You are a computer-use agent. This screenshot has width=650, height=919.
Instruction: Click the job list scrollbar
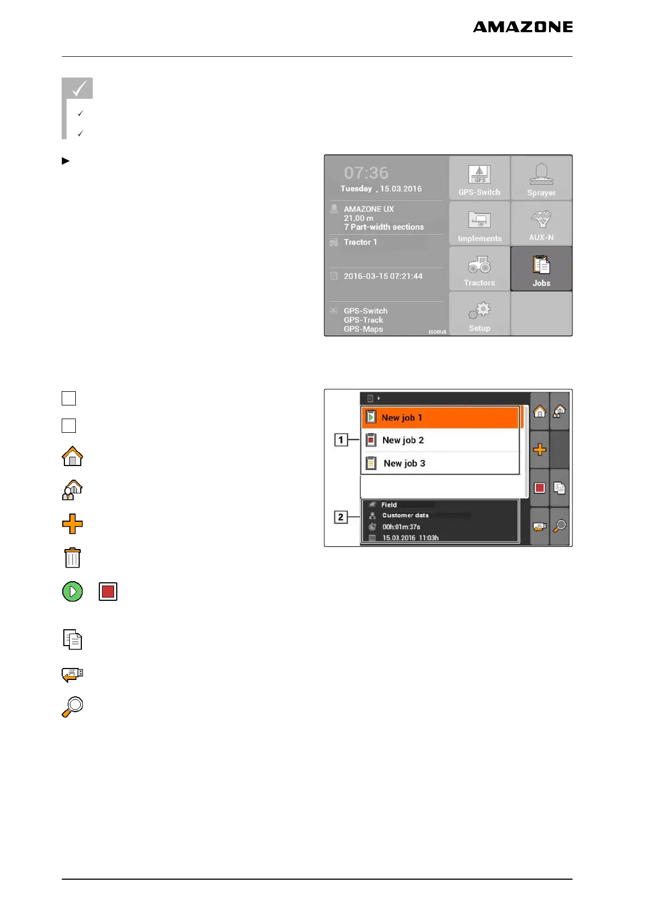[x=524, y=451]
